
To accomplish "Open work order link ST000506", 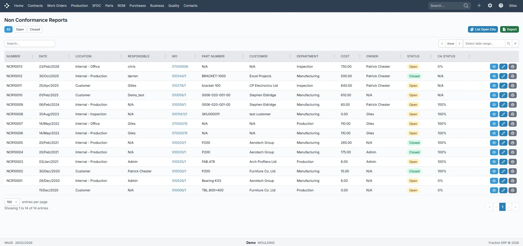I will [x=180, y=67].
